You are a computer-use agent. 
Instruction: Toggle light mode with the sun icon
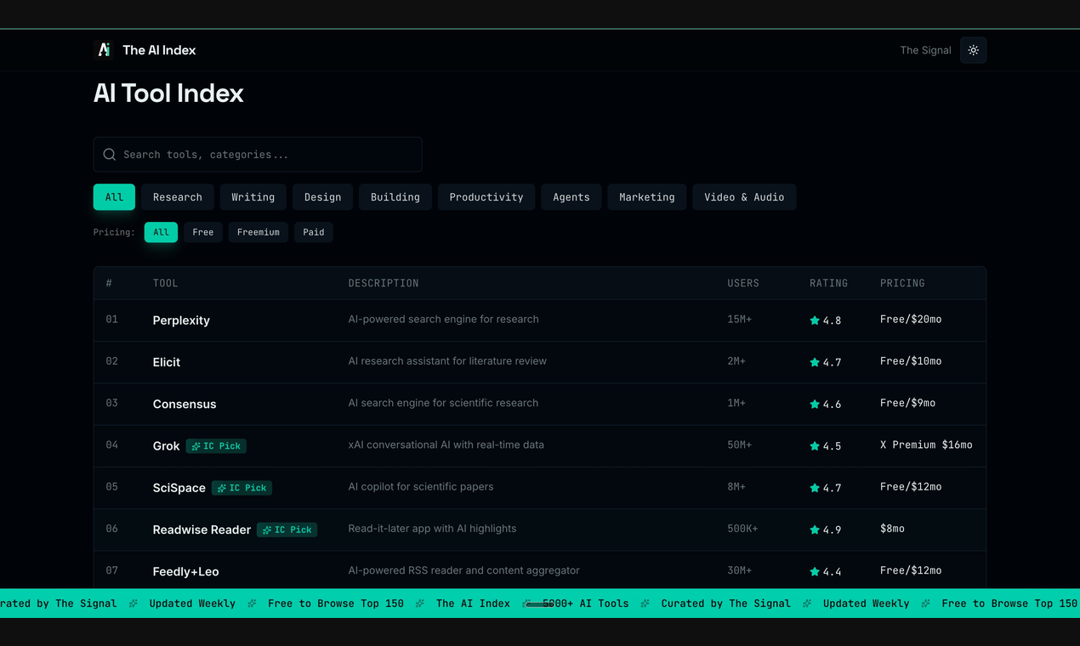pos(973,49)
